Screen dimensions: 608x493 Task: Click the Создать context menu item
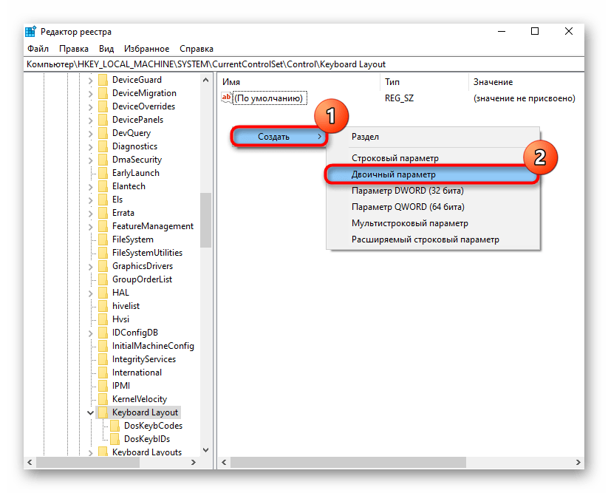click(x=273, y=137)
